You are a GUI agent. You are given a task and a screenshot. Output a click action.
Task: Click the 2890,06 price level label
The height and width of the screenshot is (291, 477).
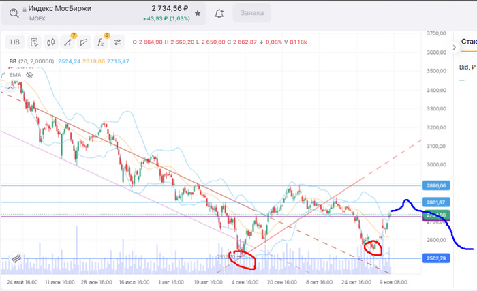pos(436,185)
